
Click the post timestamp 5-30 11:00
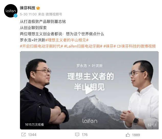[28, 14]
